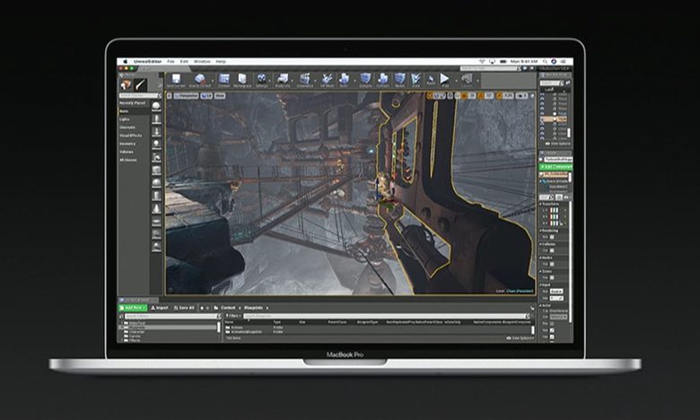This screenshot has height=420, width=700.
Task: Open the content browser View Options dropdown
Action: [521, 337]
